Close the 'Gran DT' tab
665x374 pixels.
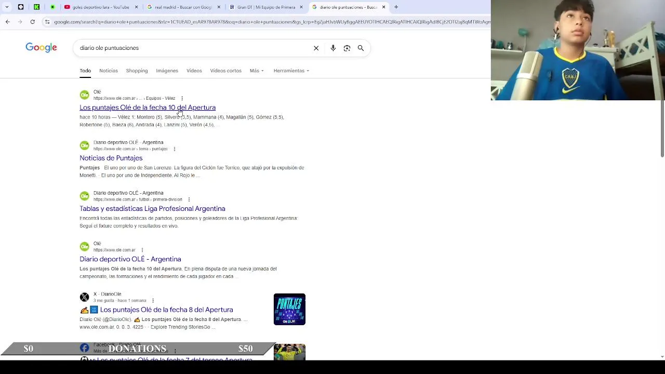301,7
